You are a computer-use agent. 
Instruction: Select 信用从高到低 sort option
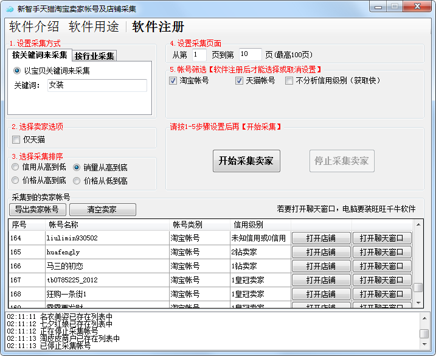coord(16,167)
